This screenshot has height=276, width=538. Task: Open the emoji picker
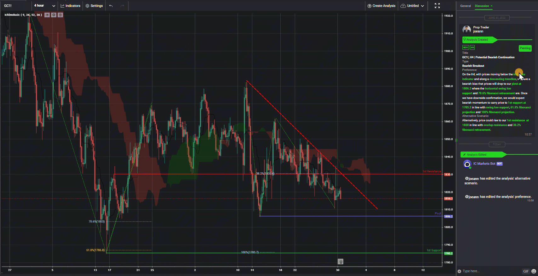pyautogui.click(x=534, y=271)
